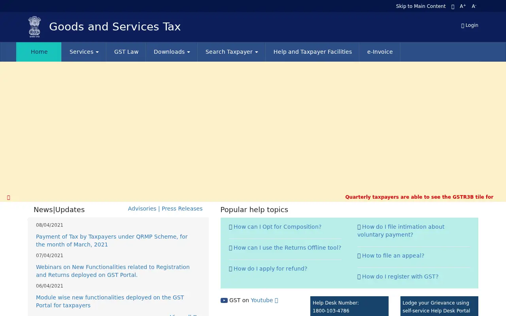This screenshot has height=316, width=506.
Task: Open the Advisories link
Action: 142,209
